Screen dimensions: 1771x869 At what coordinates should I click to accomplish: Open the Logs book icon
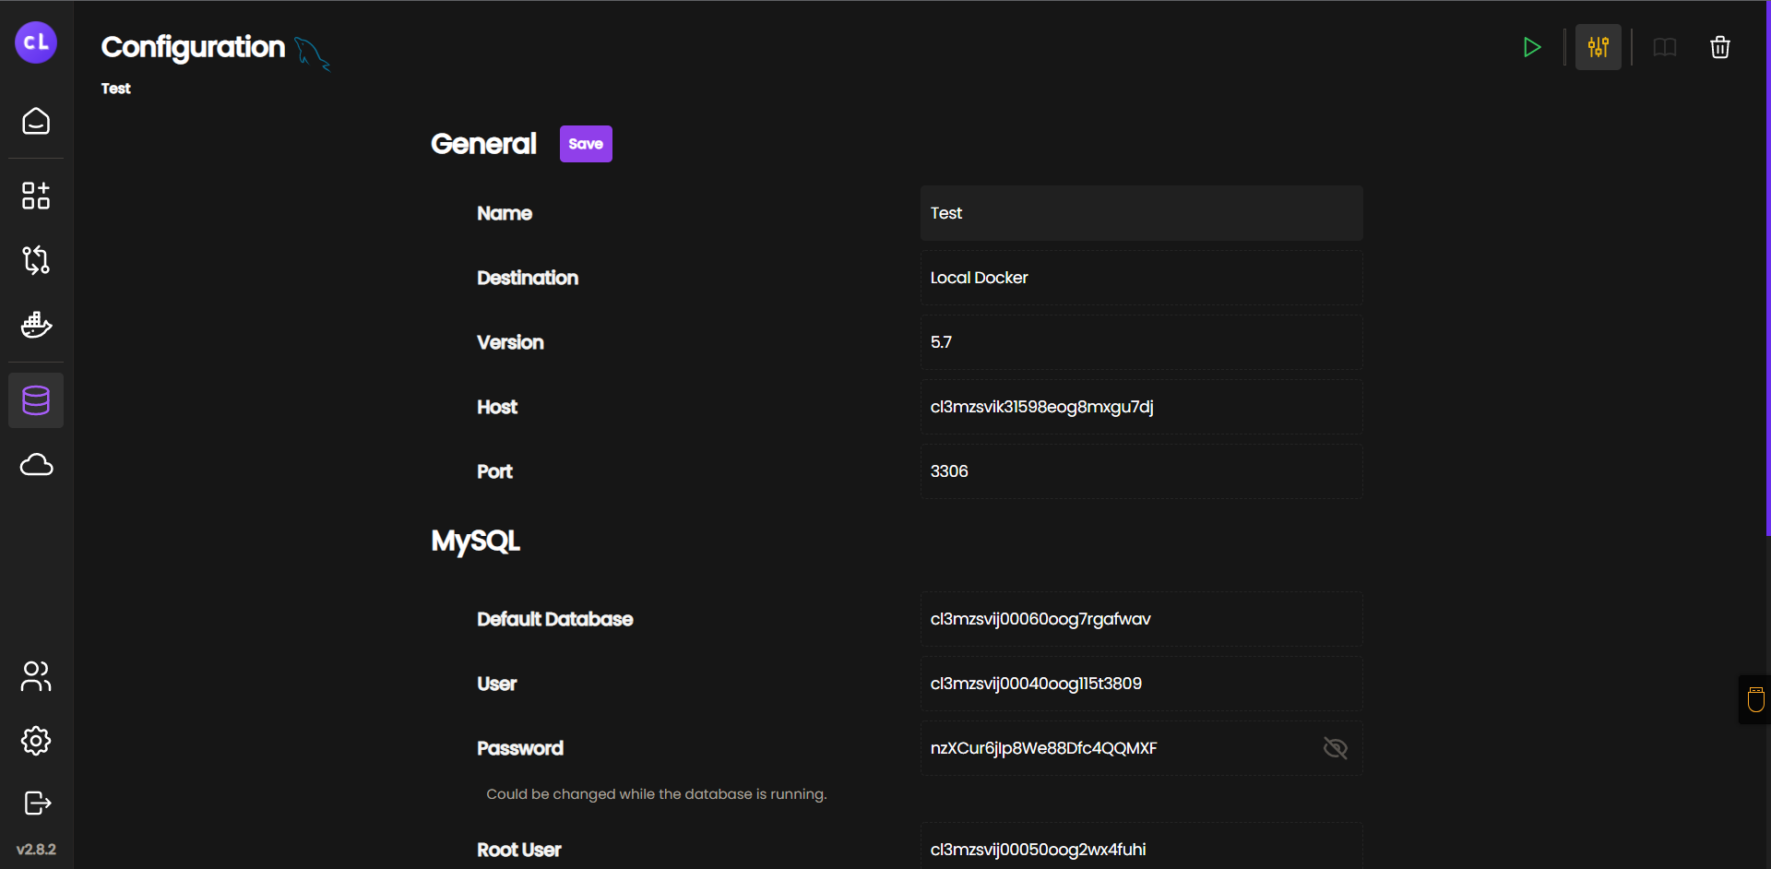pyautogui.click(x=1664, y=47)
